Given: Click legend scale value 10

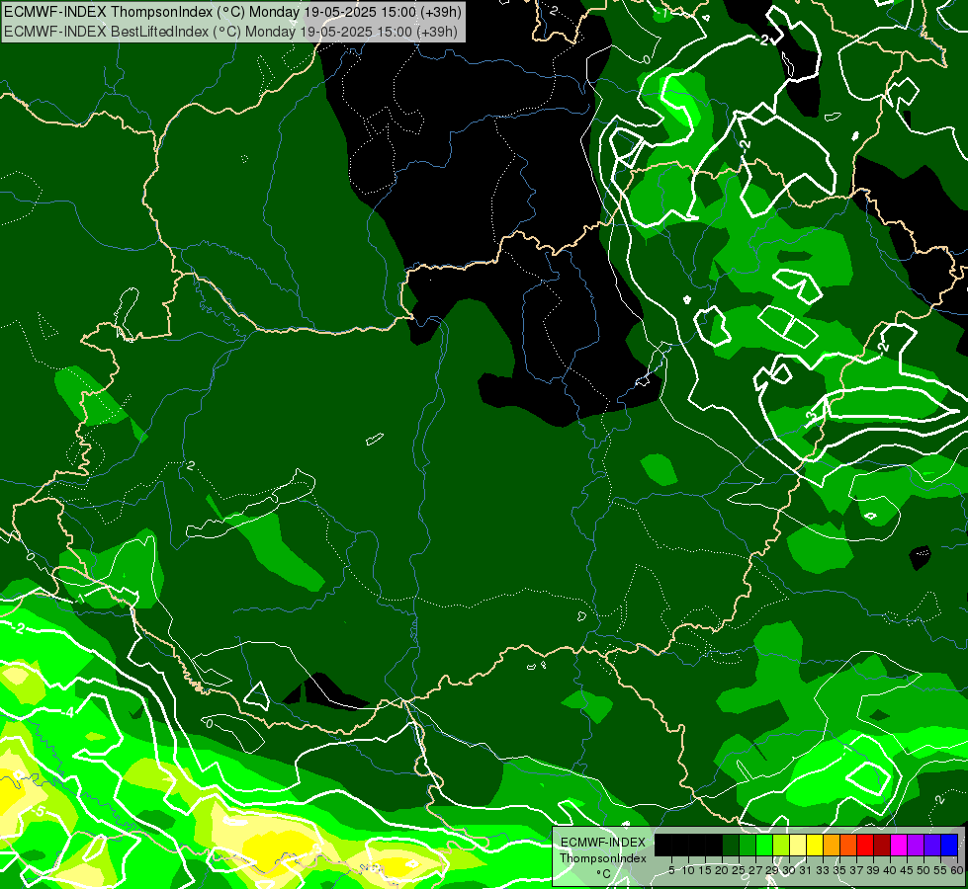Looking at the screenshot, I should 688,870.
